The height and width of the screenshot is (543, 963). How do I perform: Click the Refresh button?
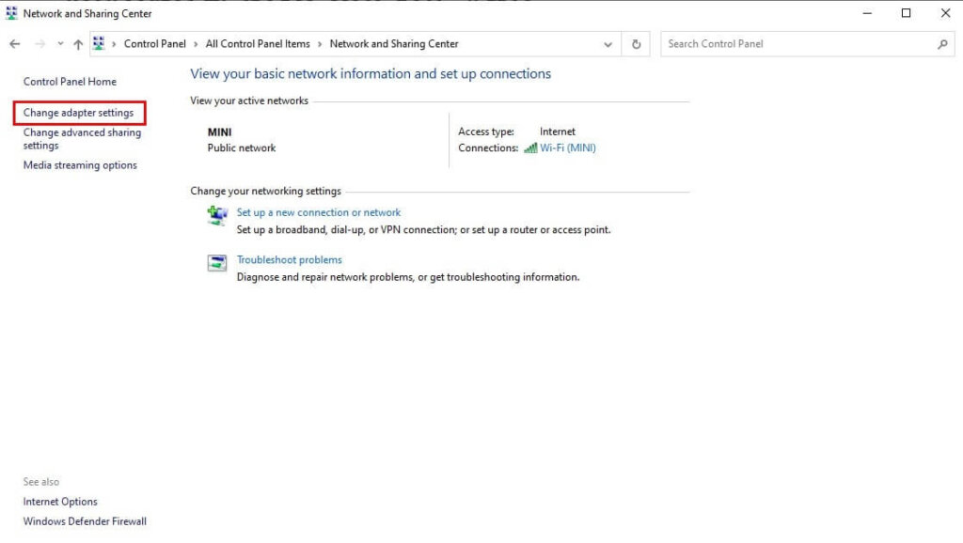[637, 44]
